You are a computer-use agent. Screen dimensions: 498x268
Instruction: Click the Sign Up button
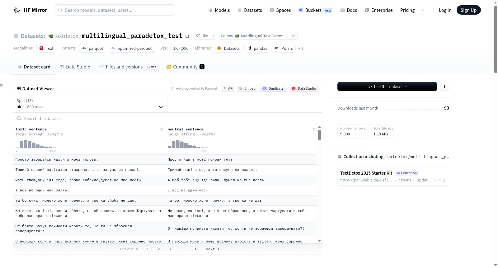click(469, 10)
